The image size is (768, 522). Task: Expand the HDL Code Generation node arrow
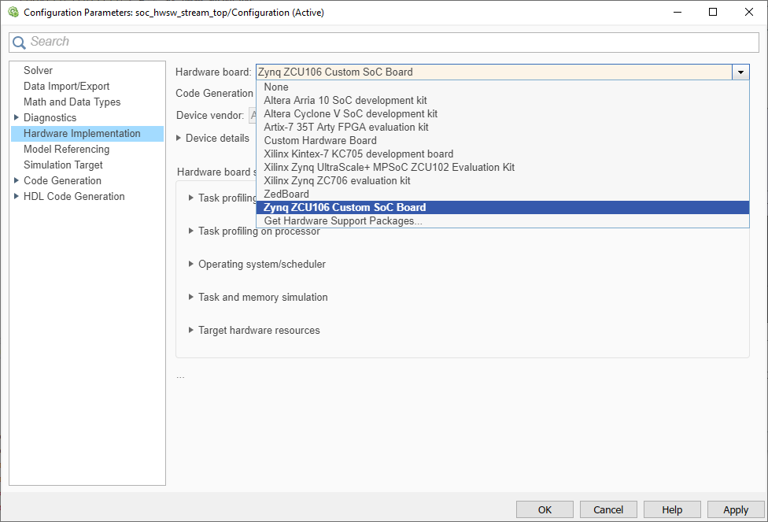pyautogui.click(x=17, y=196)
